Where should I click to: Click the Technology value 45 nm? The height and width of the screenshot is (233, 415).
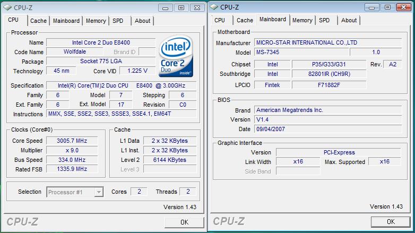[62, 71]
